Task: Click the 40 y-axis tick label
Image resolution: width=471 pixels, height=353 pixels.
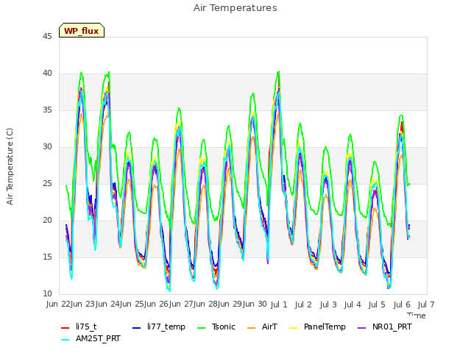Action: tap(47, 74)
